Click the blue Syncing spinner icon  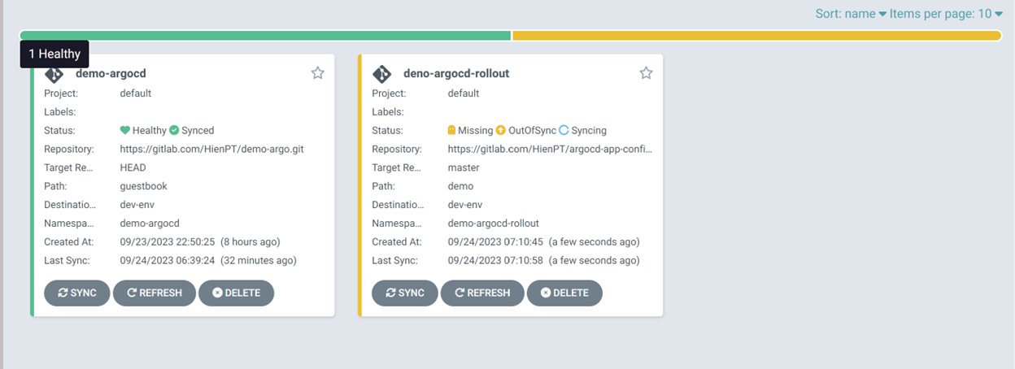click(x=564, y=130)
